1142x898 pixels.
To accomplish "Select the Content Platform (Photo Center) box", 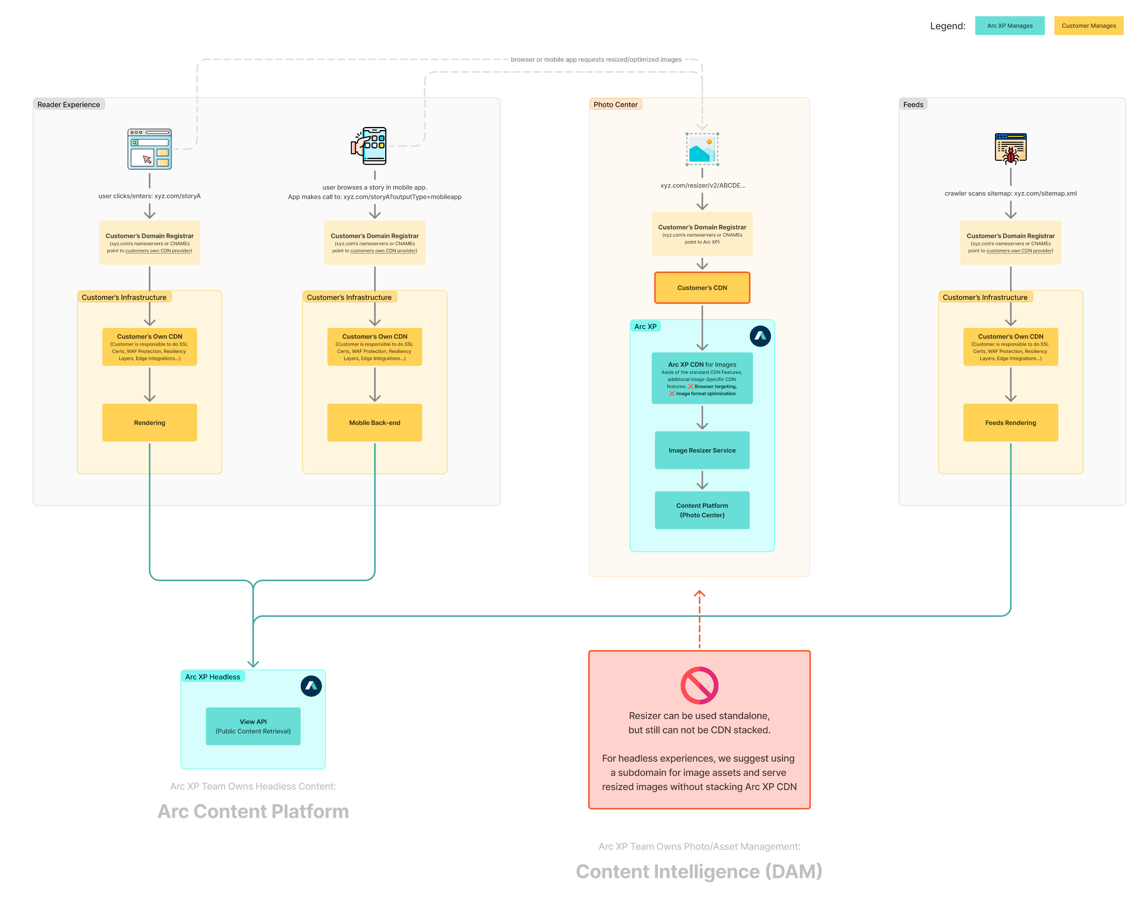I will (702, 510).
